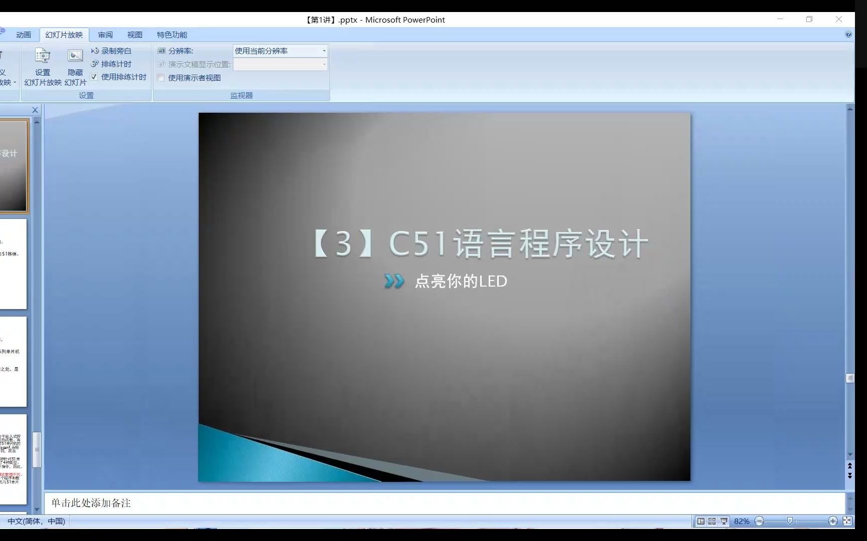
Task: Click the notes pane scrollbar up arrow
Action: pos(850,497)
